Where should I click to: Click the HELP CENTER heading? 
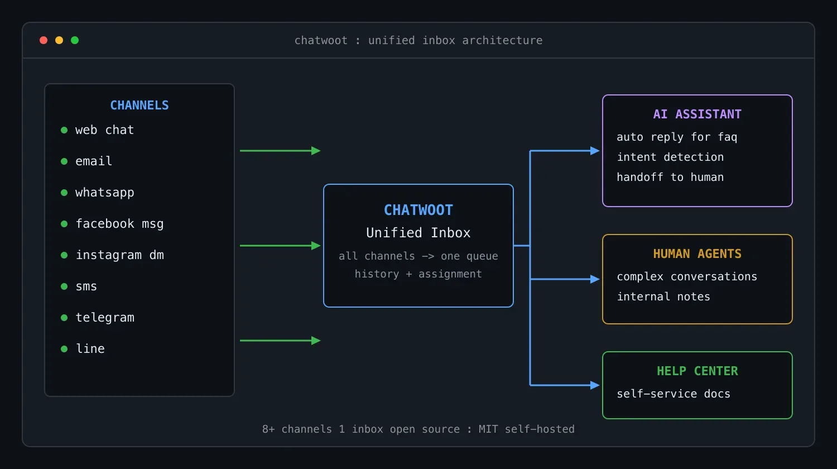(698, 371)
